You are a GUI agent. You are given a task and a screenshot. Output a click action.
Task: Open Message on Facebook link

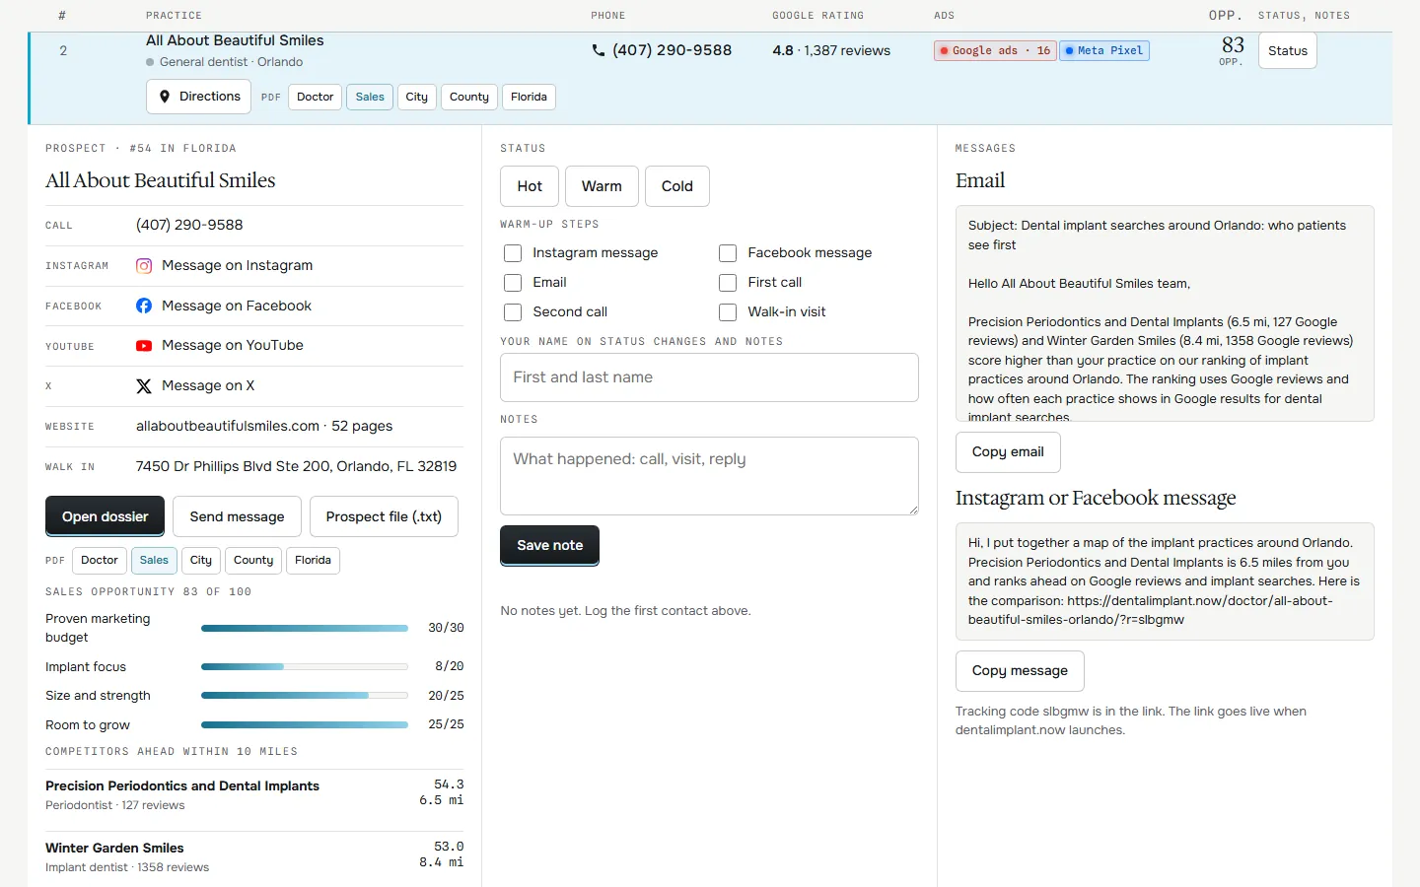(x=237, y=307)
